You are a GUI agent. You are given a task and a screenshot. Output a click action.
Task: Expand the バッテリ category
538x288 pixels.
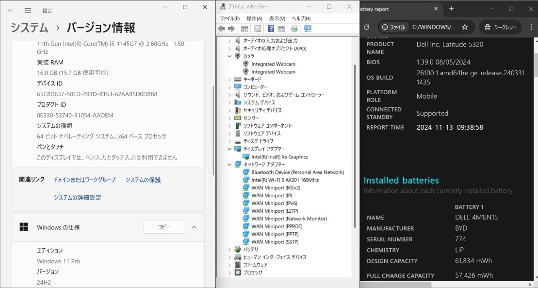click(229, 250)
